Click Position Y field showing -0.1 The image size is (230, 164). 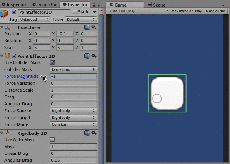point(65,34)
